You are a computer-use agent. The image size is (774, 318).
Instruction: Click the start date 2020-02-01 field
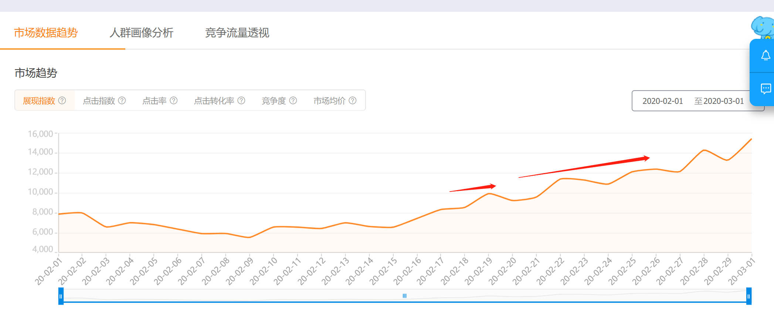[x=663, y=101]
